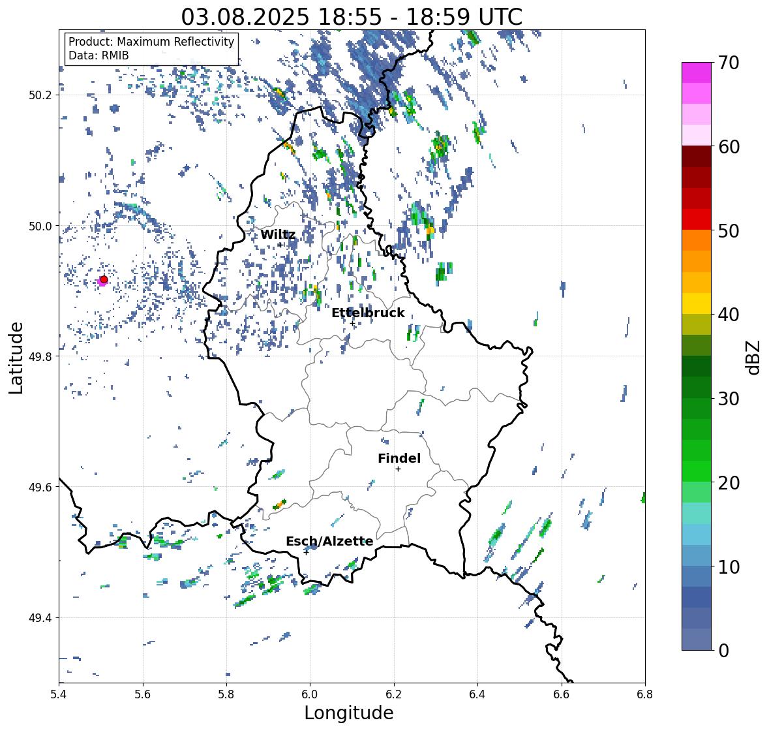Screen dimensions: 769x729
Task: Click longitude tick label 6.4
Action: point(477,694)
